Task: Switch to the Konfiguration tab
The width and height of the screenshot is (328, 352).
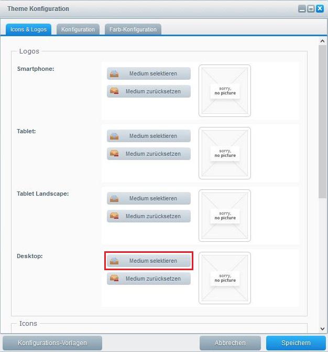Action: (x=78, y=29)
